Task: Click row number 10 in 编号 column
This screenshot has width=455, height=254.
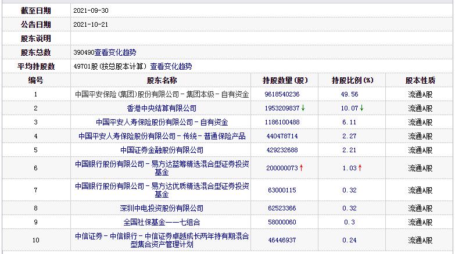Action: (x=35, y=240)
